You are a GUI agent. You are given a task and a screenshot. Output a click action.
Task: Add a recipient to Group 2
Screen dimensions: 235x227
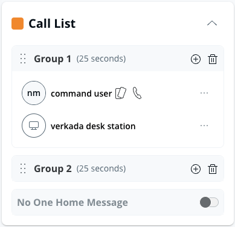click(x=196, y=169)
